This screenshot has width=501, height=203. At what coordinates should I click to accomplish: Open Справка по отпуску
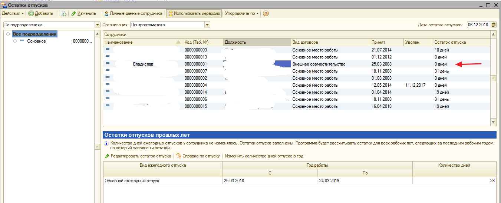click(198, 156)
